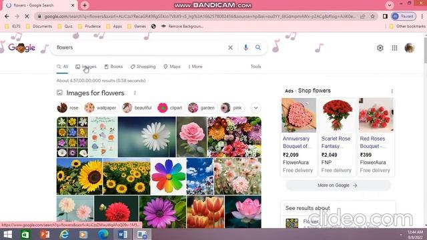Viewport: 427px width, 240px height.
Task: Switch to the Images tab
Action: click(x=86, y=67)
